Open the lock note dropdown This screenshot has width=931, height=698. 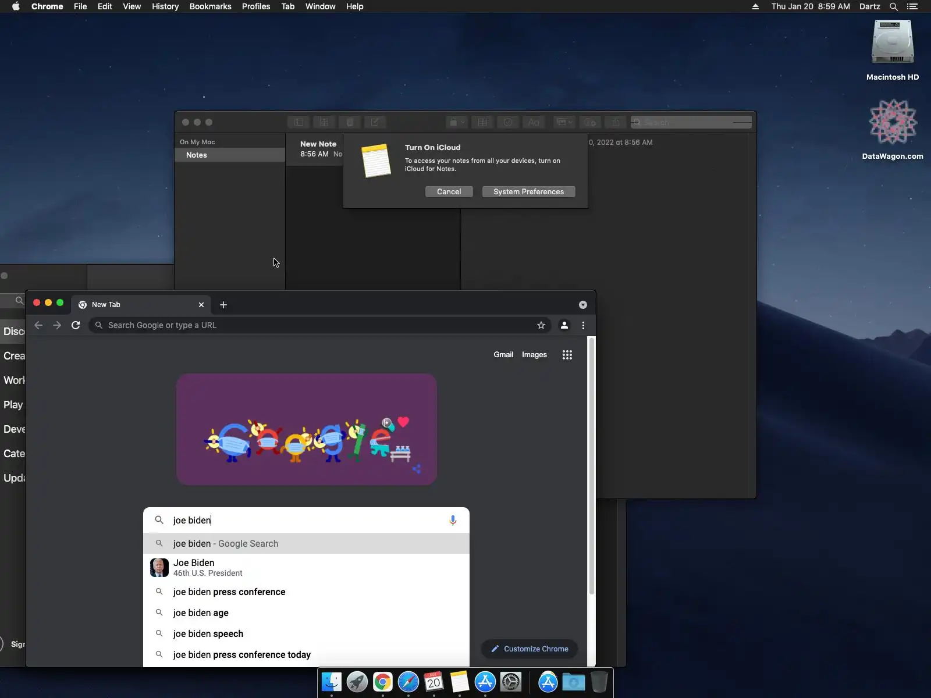point(457,122)
